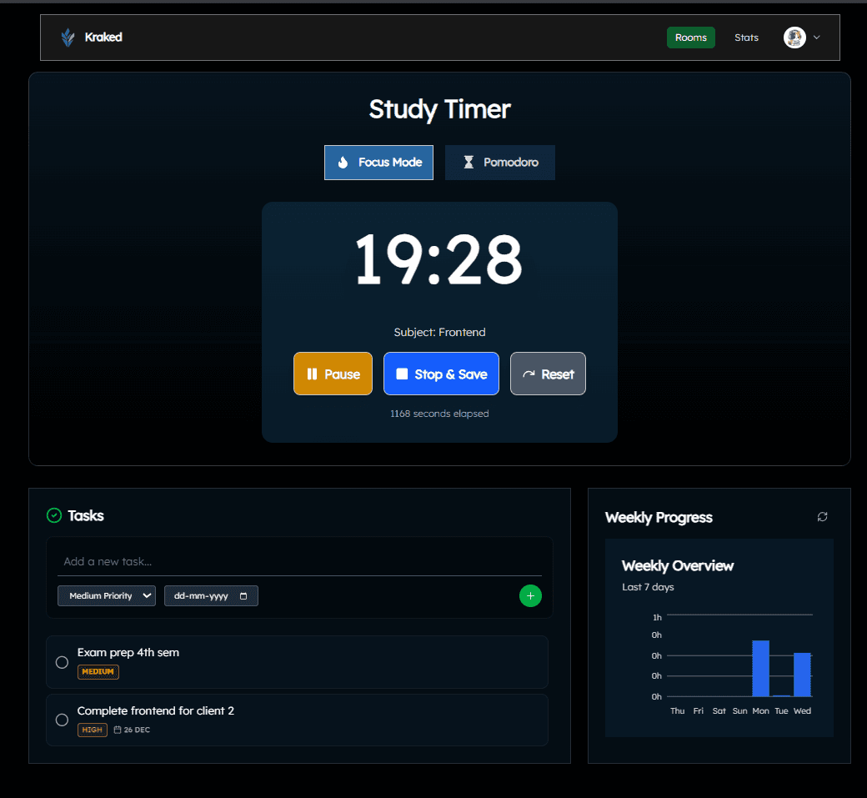The height and width of the screenshot is (798, 867).
Task: Mark Exam prep 4th sem as complete
Action: (62, 662)
